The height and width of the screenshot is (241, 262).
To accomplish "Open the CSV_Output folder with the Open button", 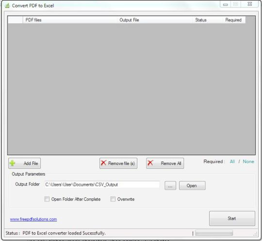I will 192,185.
